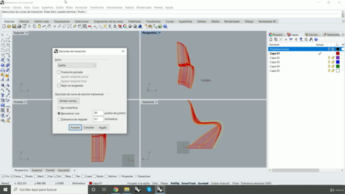This screenshot has width=345, height=194.
Task: Select the Tolerancia de reajuste radio button
Action: point(59,120)
